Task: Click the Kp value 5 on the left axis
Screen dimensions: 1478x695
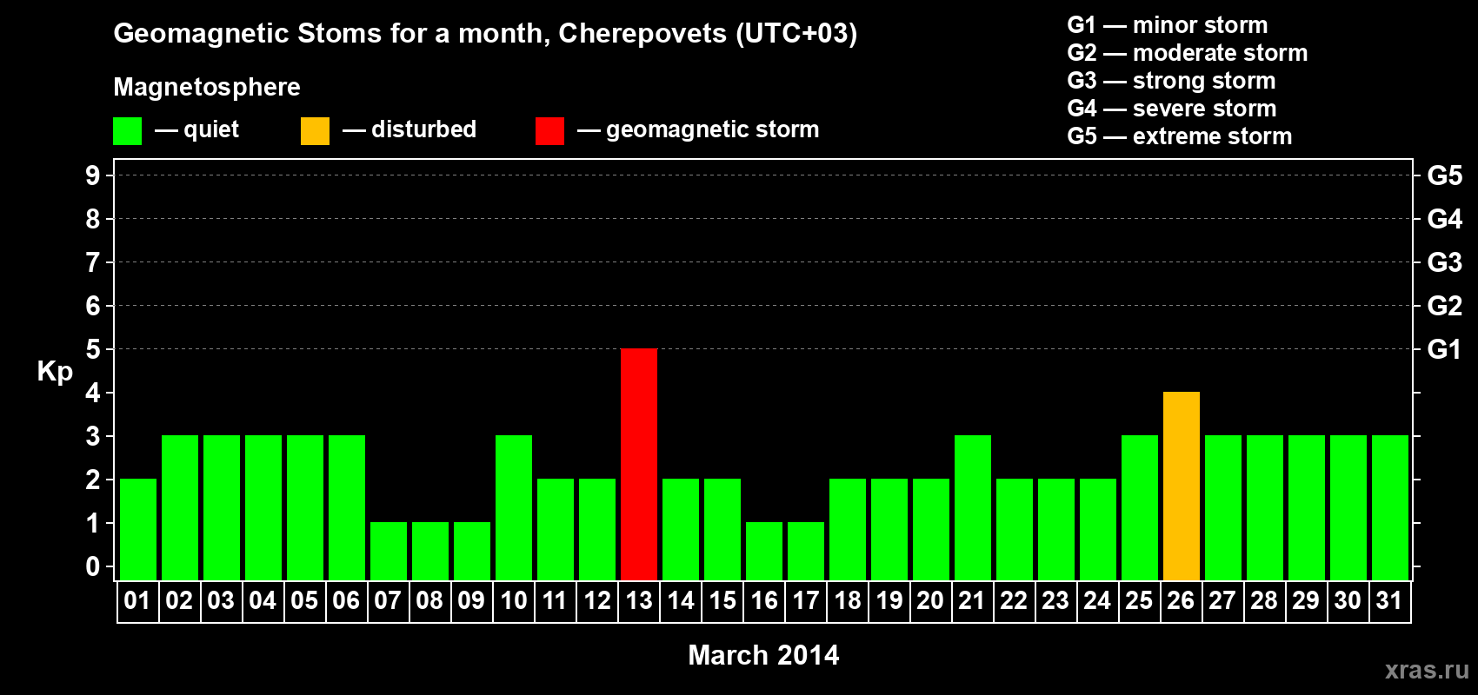Action: pyautogui.click(x=93, y=349)
